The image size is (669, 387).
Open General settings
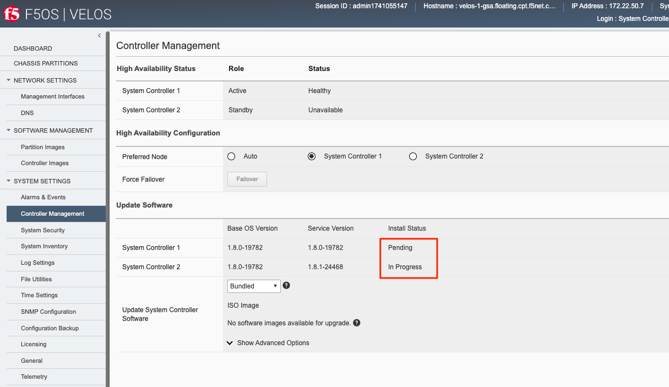coord(32,361)
